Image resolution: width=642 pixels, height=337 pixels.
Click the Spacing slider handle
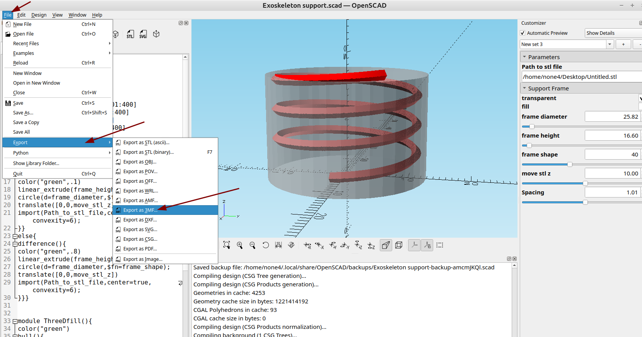coord(585,203)
